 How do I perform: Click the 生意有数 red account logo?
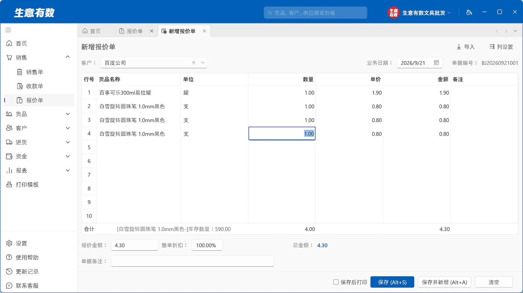click(x=393, y=12)
